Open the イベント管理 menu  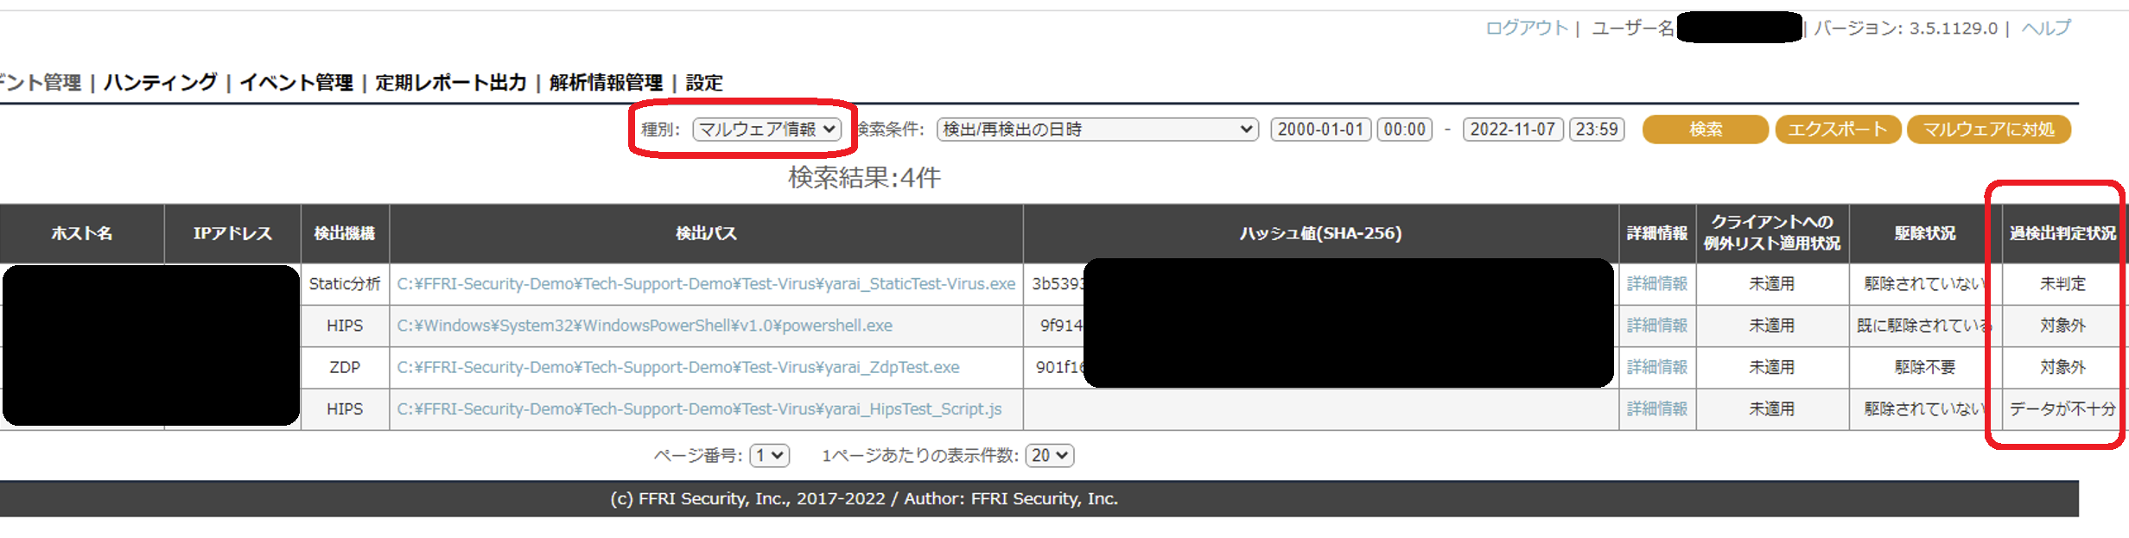[x=296, y=83]
